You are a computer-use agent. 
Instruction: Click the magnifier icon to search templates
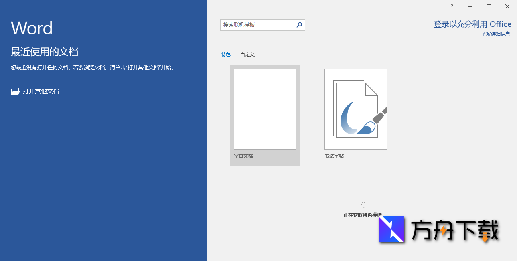point(298,25)
